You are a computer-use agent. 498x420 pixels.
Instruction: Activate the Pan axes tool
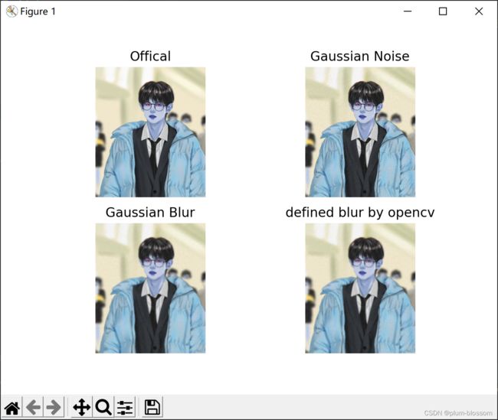[x=82, y=407]
